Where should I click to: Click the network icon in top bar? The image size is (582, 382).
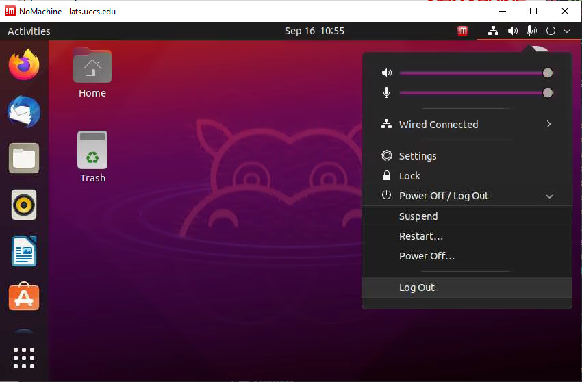tap(493, 31)
